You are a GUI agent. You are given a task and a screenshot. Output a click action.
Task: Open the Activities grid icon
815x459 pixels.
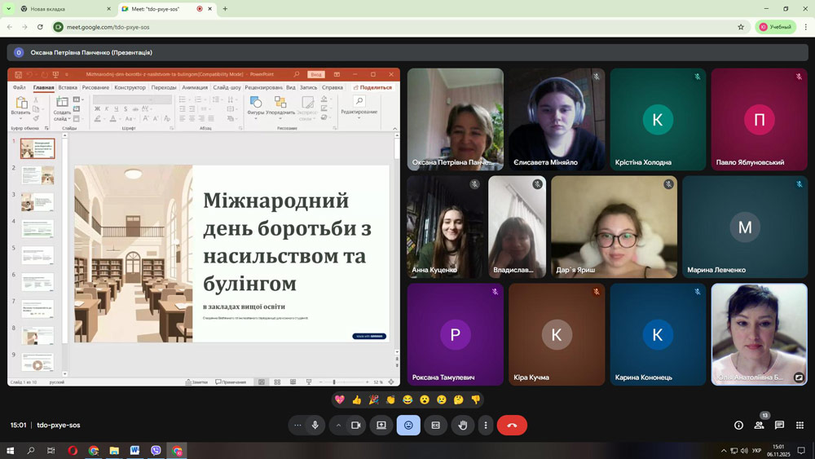[800, 425]
